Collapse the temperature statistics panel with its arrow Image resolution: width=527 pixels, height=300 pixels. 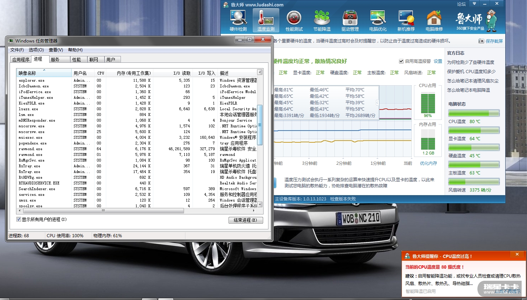click(x=377, y=103)
